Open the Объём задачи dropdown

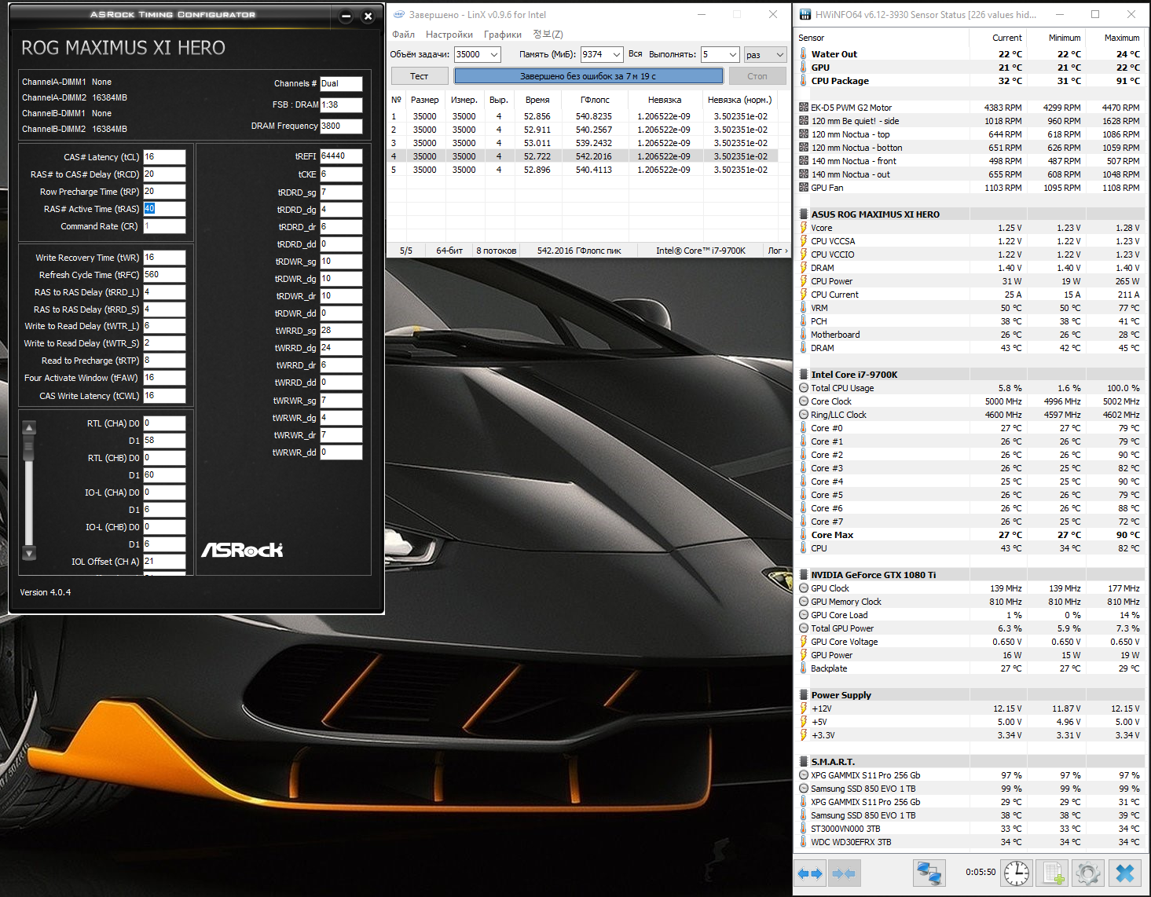[x=493, y=54]
